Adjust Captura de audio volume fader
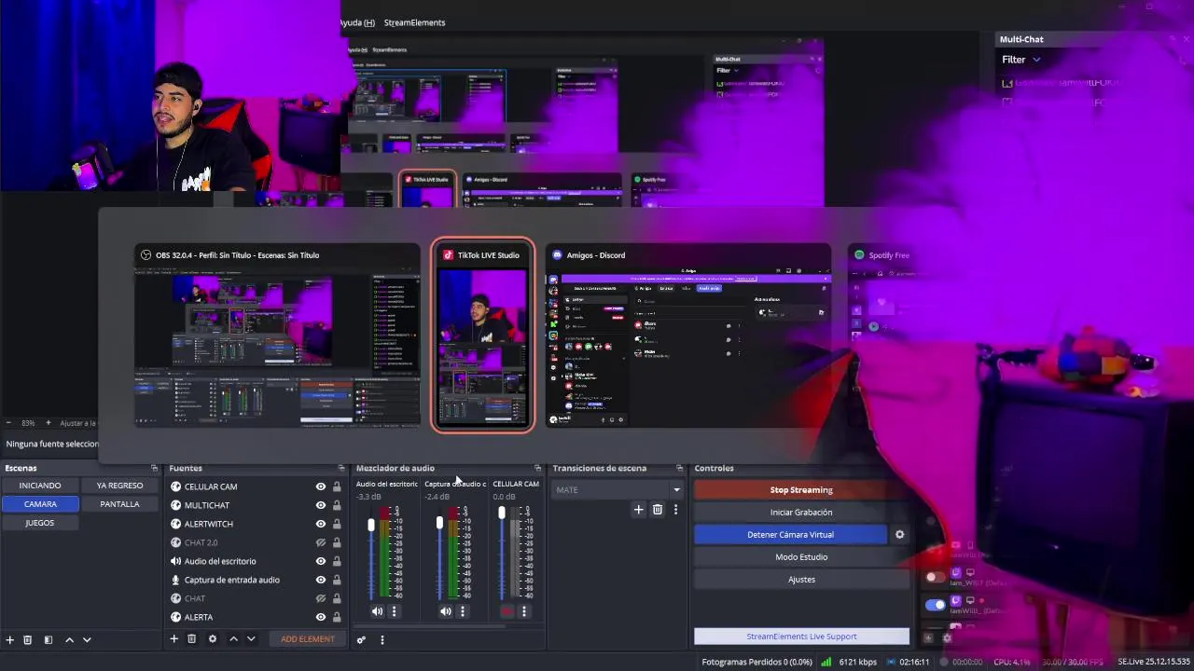Image resolution: width=1194 pixels, height=671 pixels. 439,524
